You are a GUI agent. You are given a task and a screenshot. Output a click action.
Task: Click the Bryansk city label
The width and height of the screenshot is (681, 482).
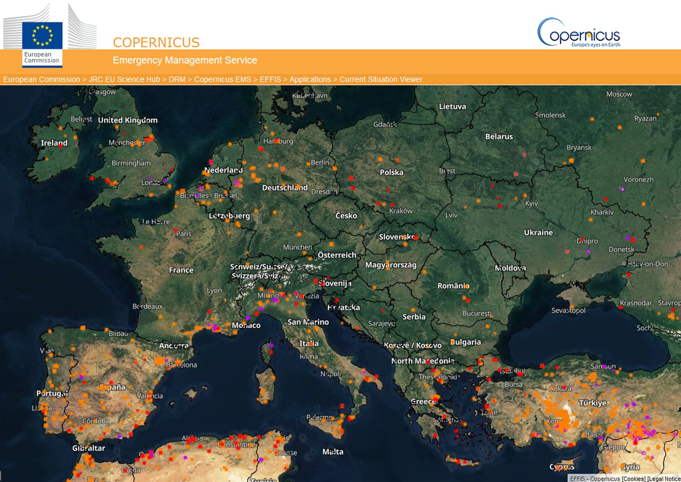[579, 147]
